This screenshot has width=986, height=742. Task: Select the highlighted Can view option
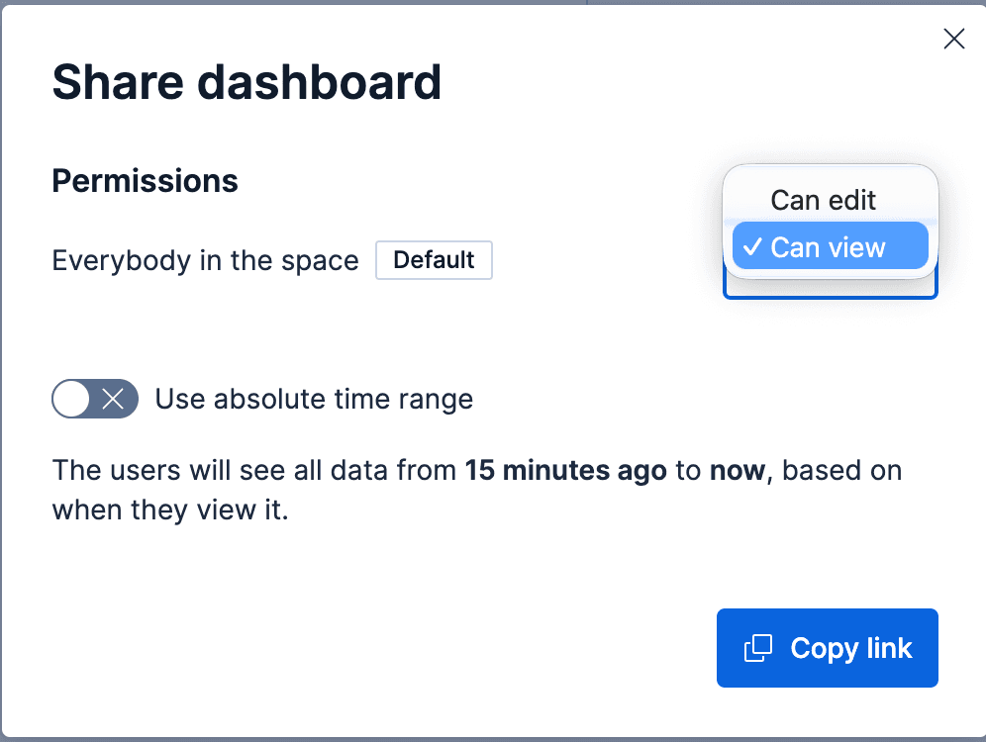(x=830, y=246)
